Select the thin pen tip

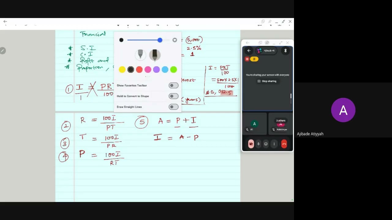click(141, 55)
